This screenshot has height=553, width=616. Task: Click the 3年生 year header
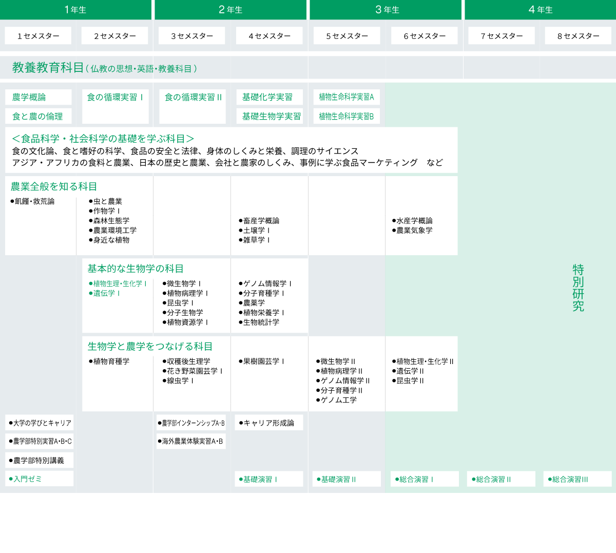coord(386,10)
